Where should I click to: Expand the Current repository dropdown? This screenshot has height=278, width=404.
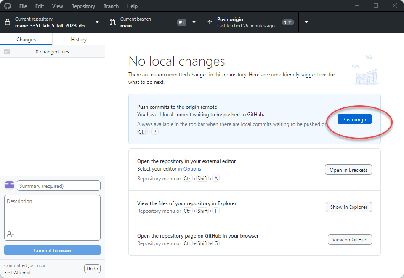click(x=97, y=22)
